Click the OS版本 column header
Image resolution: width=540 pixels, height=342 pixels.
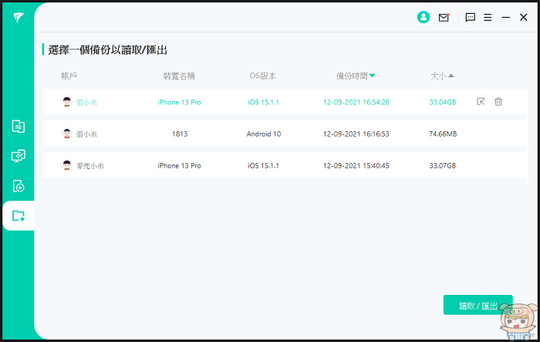click(x=262, y=76)
